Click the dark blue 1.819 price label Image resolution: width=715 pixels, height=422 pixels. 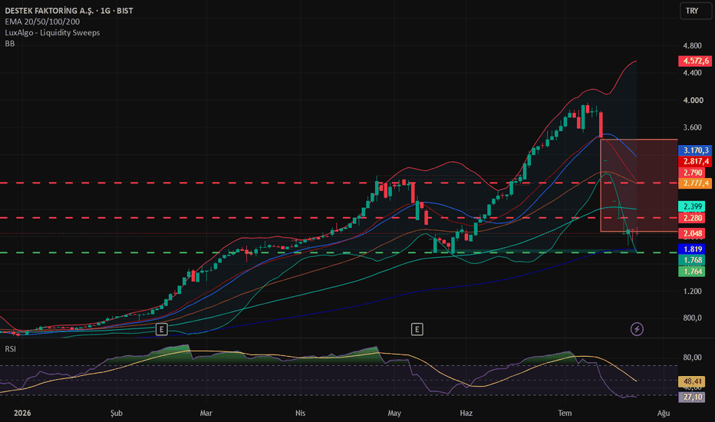692,249
